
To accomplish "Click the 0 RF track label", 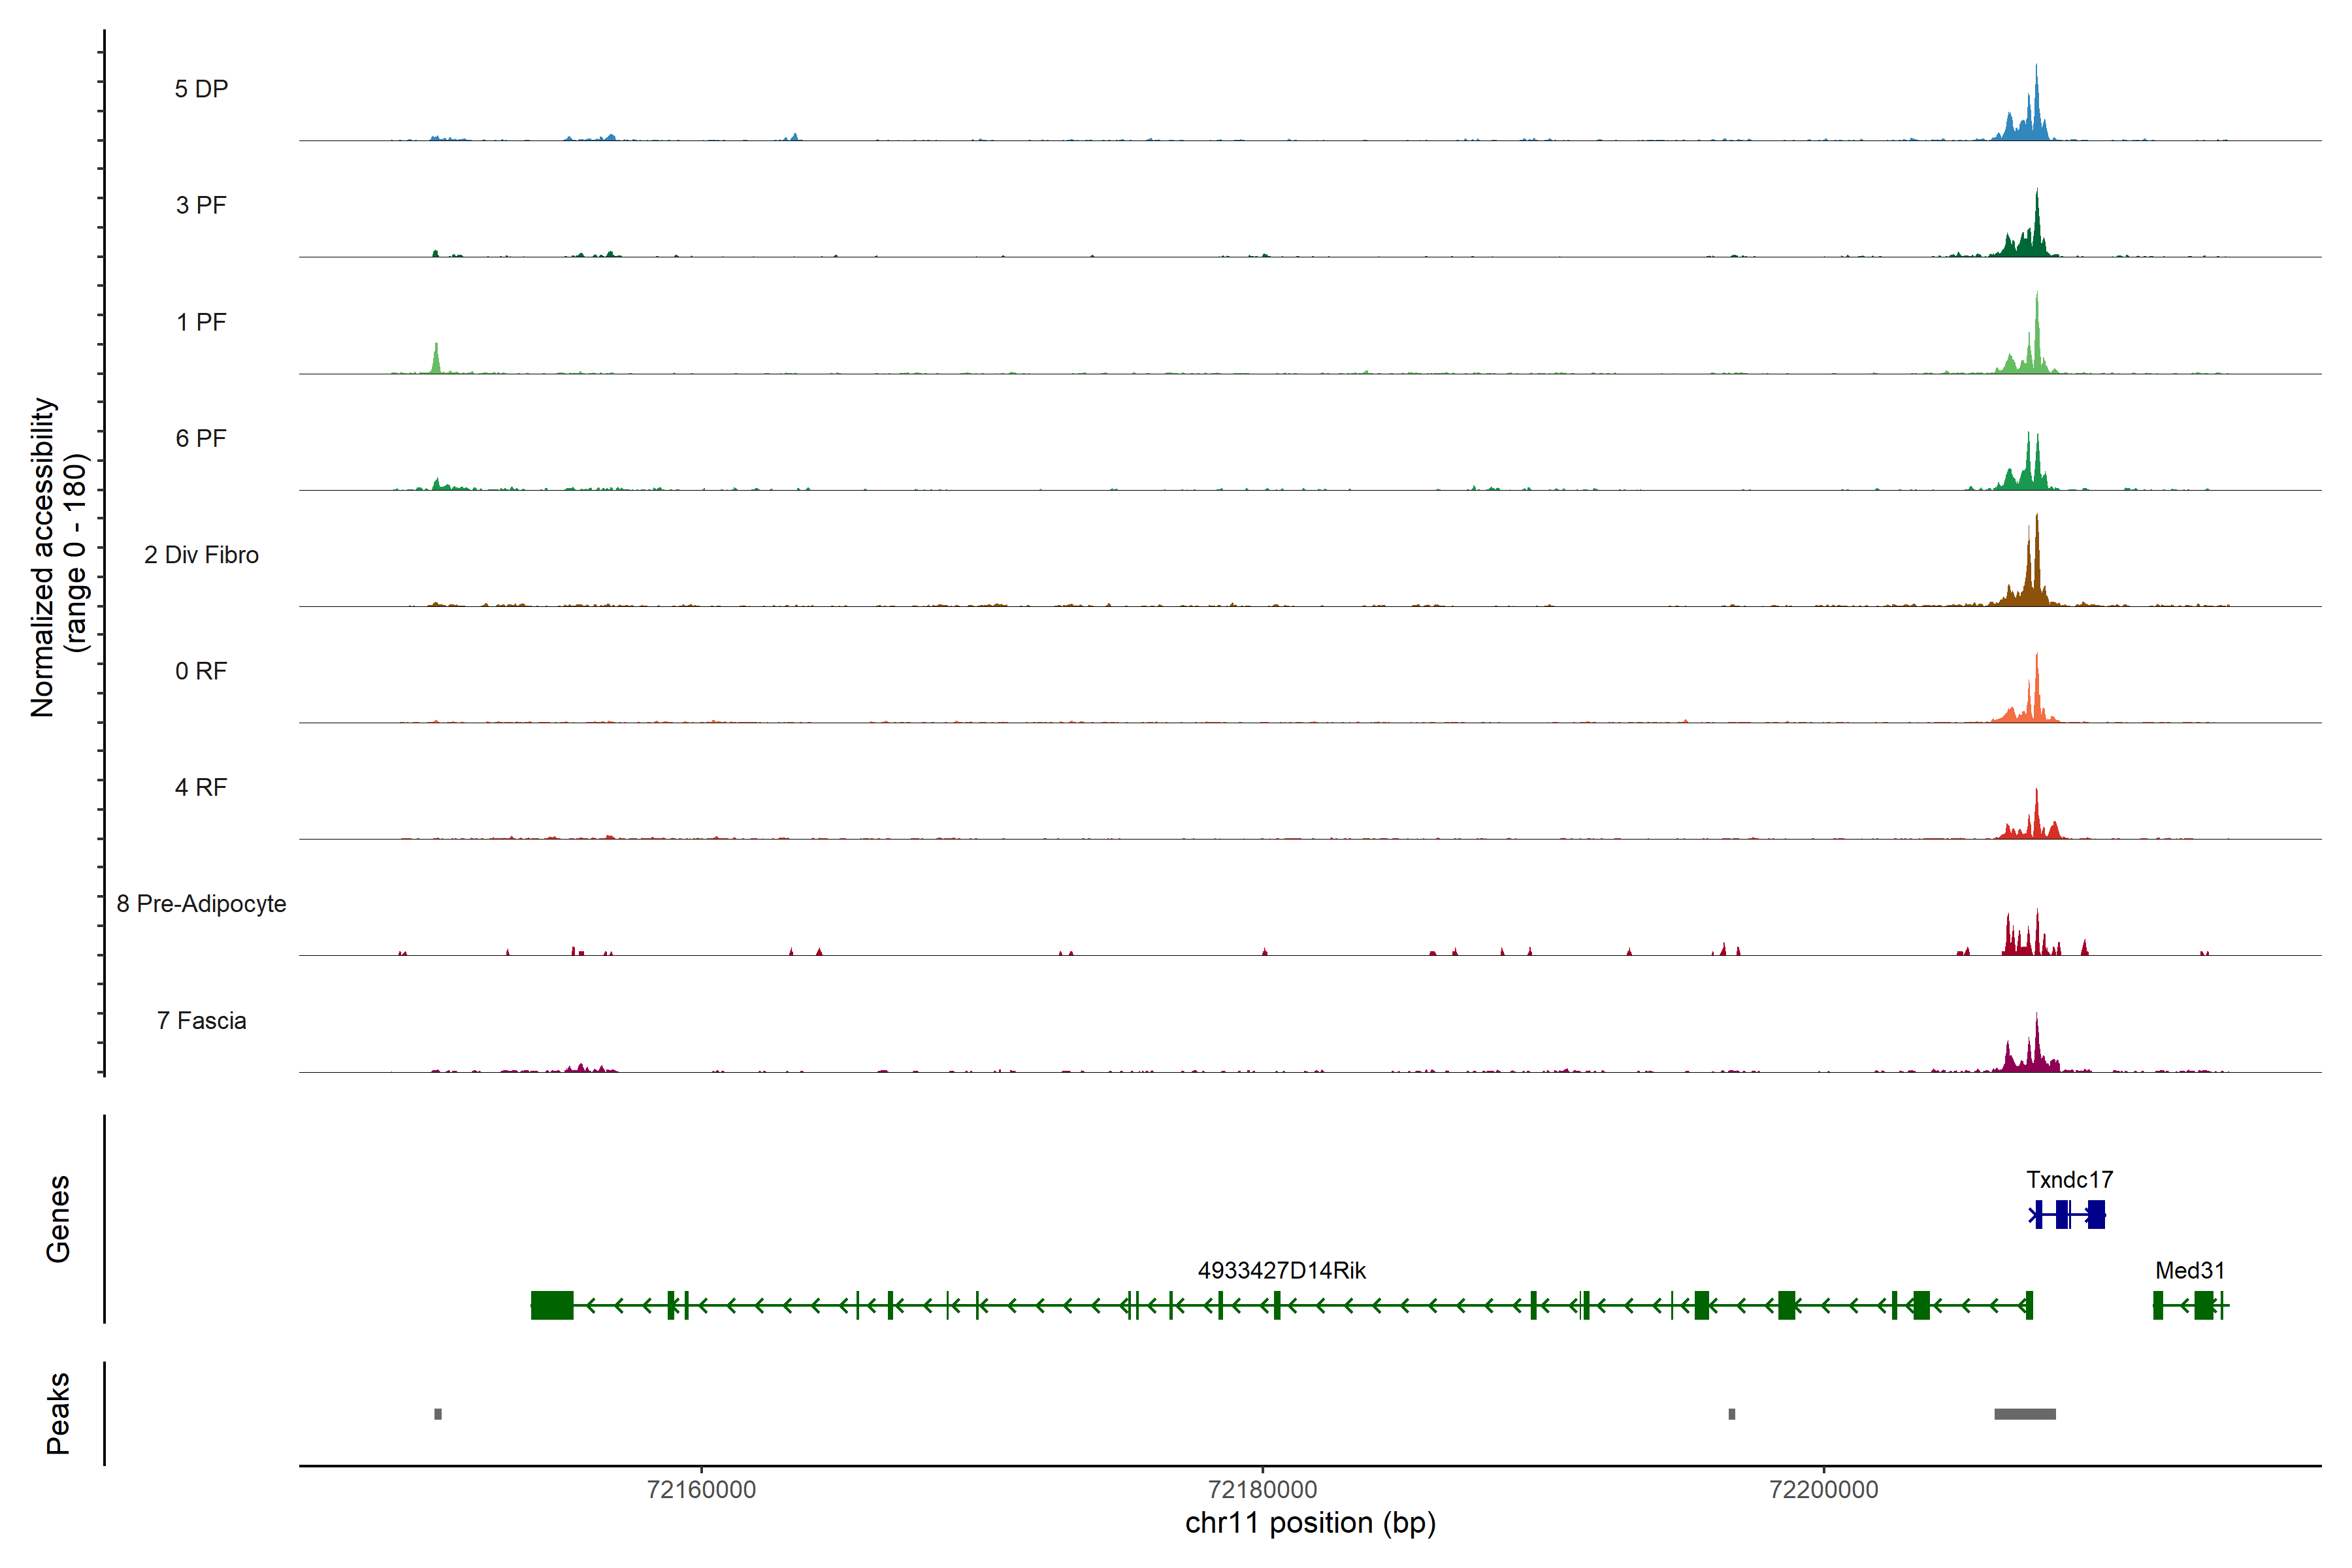I will [201, 671].
